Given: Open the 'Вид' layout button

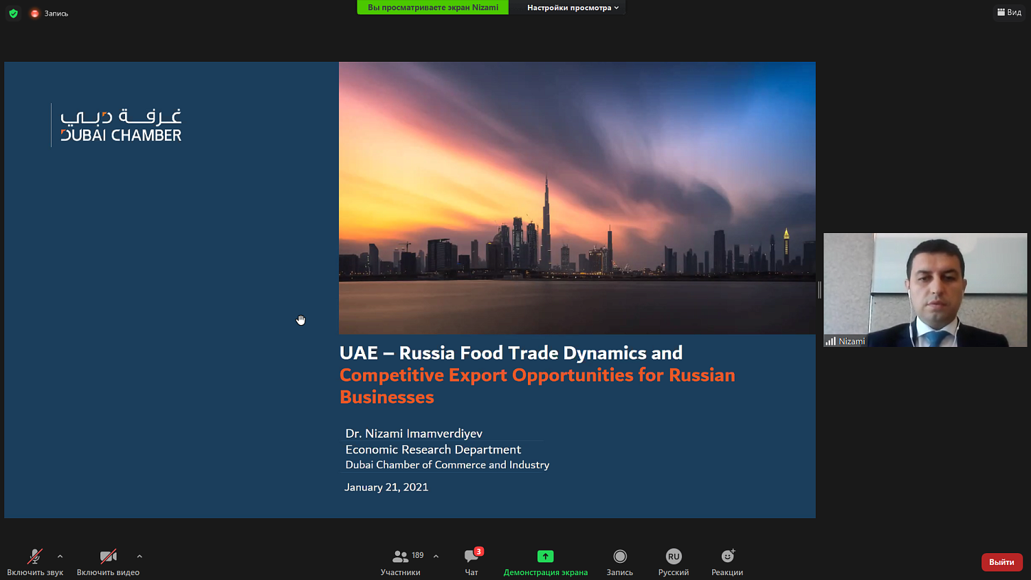Looking at the screenshot, I should click(x=1009, y=12).
